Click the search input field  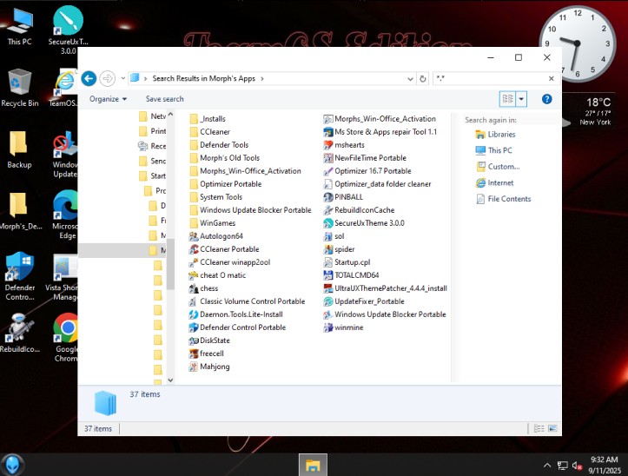(x=490, y=78)
